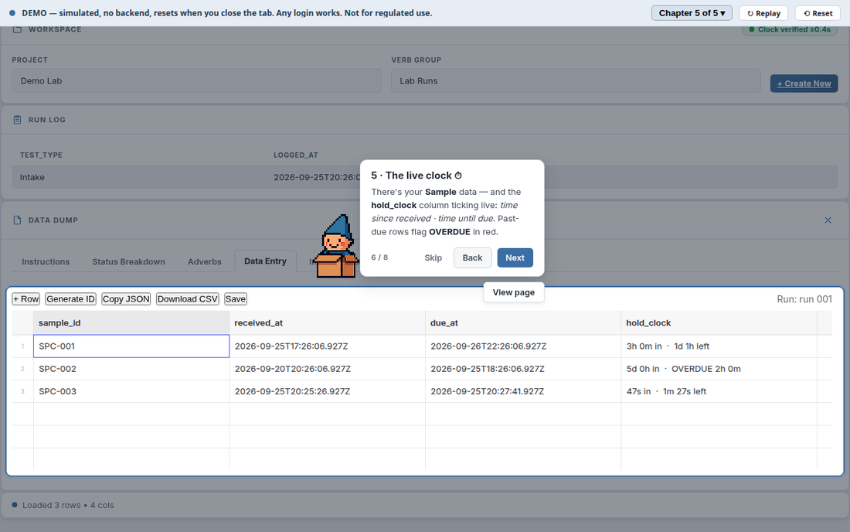Select the SPC-002 cell

pos(131,369)
